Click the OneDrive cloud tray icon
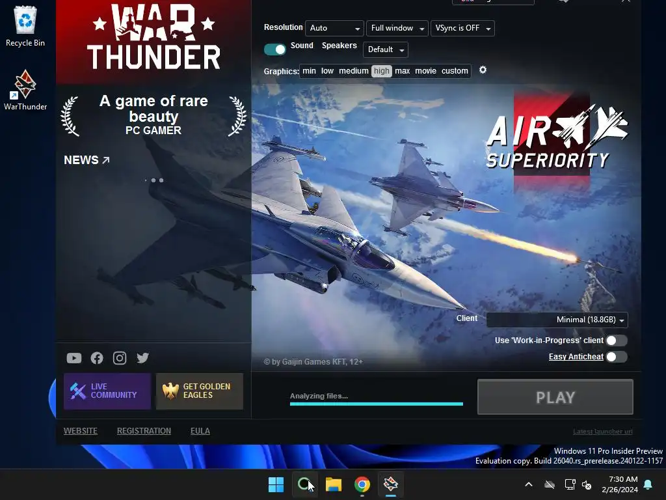 pyautogui.click(x=550, y=484)
